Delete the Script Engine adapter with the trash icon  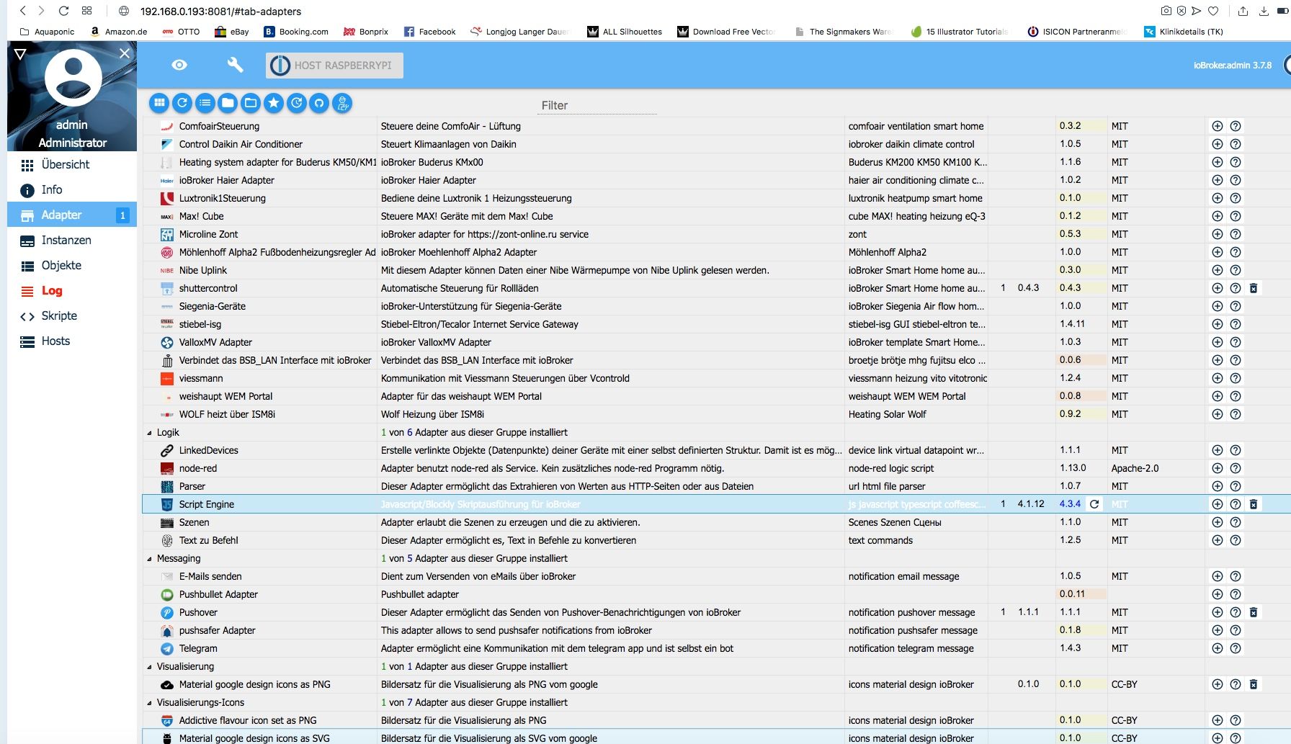point(1254,504)
